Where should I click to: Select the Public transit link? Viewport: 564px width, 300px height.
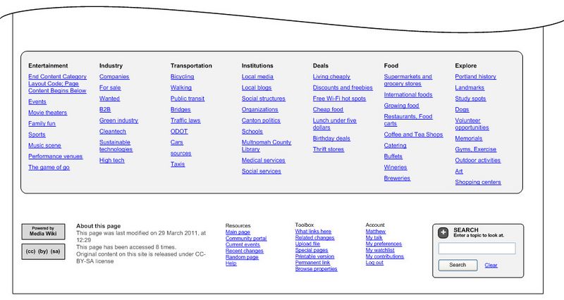[188, 99]
